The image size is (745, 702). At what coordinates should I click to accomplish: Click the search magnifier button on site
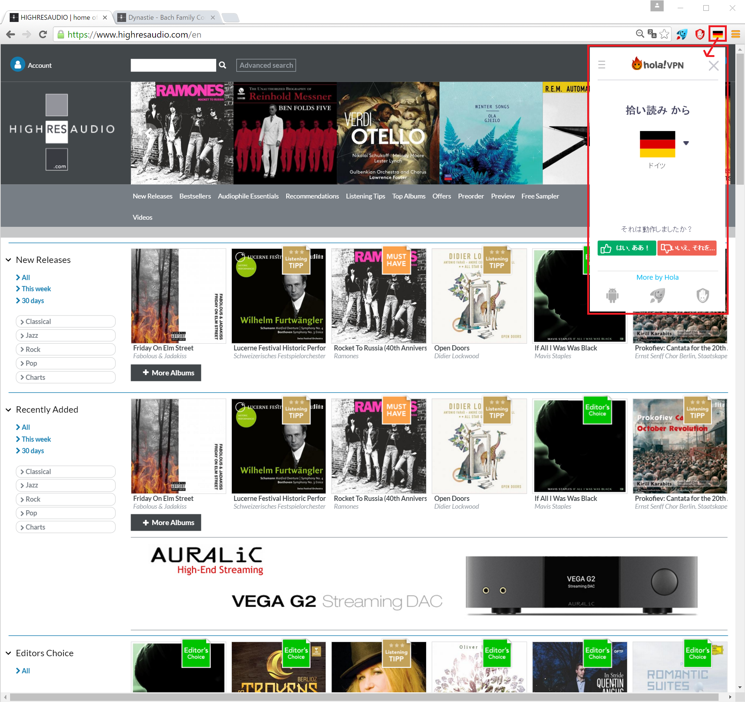[223, 65]
